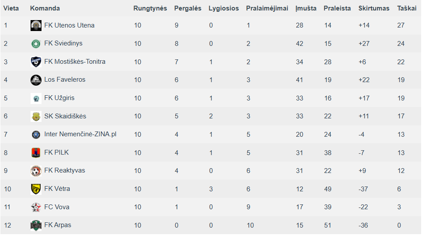Click the FC Vova star logo

pos(36,207)
